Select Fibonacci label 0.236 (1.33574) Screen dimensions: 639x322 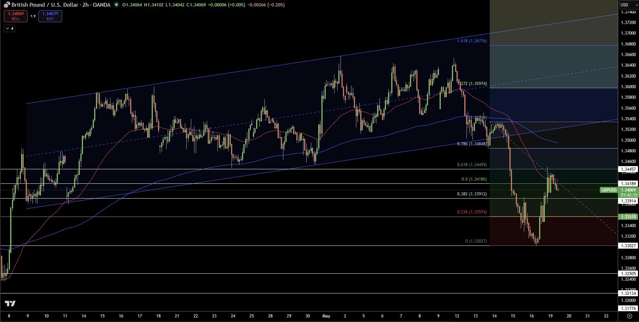(x=472, y=212)
